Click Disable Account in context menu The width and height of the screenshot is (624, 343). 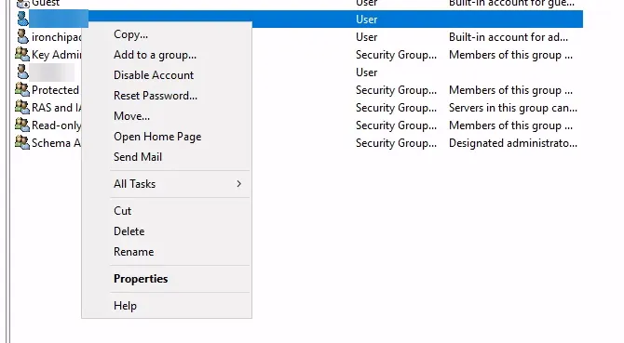pyautogui.click(x=154, y=75)
